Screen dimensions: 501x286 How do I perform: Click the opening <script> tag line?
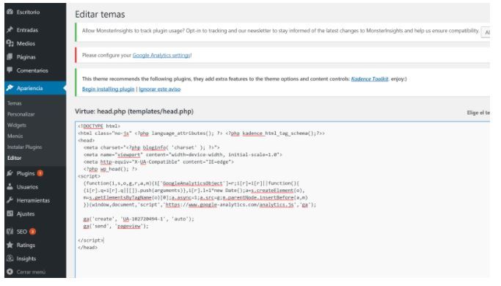pos(89,176)
